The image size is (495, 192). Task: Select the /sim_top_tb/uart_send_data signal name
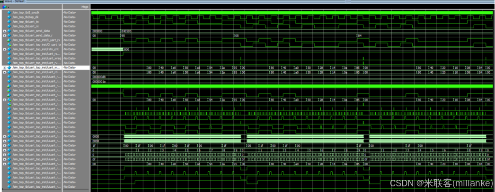[x=31, y=31]
